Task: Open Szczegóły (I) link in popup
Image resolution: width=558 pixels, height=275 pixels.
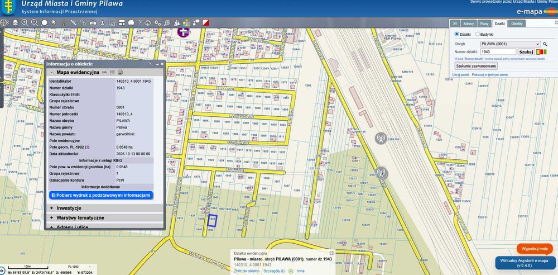Action: pos(274,271)
